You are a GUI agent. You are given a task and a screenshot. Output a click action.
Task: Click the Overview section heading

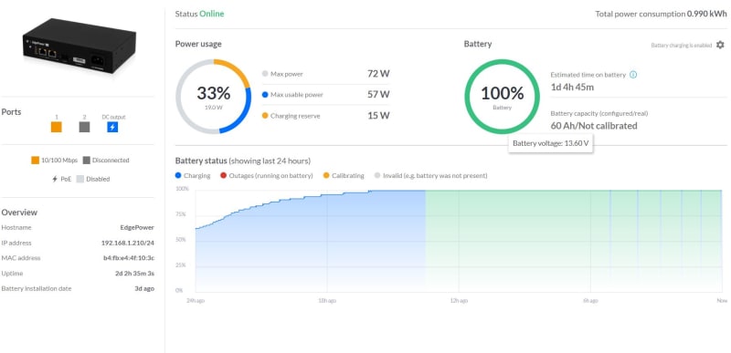coord(19,213)
